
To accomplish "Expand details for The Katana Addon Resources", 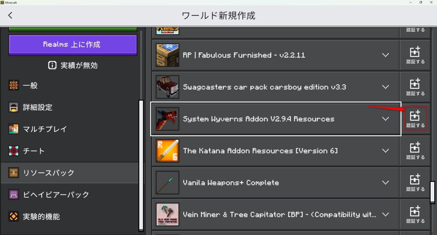I will point(385,151).
